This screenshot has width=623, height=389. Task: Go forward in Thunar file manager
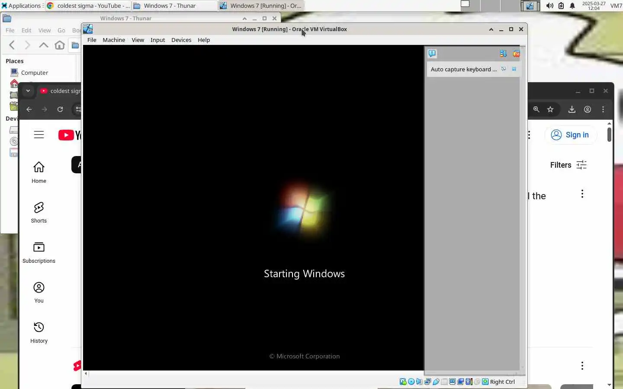[27, 45]
